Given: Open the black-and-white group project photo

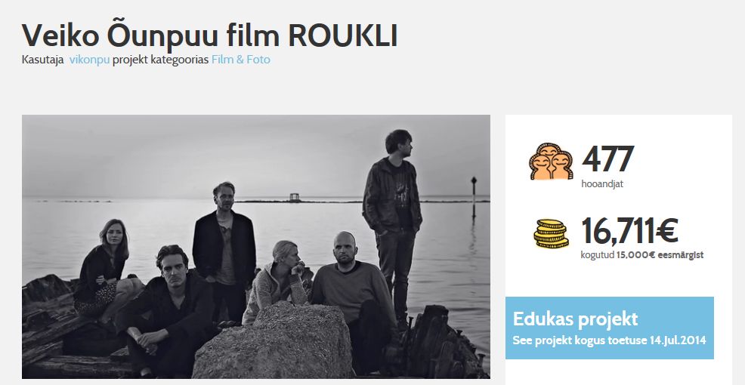Looking at the screenshot, I should 256,246.
